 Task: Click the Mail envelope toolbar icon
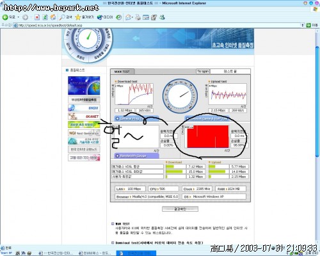point(129,17)
